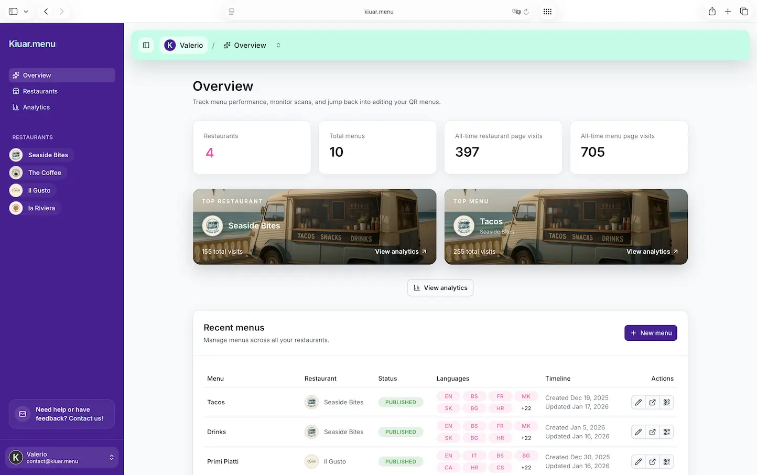Expand the +22 hidden languages for Tacos
This screenshot has width=757, height=475.
click(525, 408)
